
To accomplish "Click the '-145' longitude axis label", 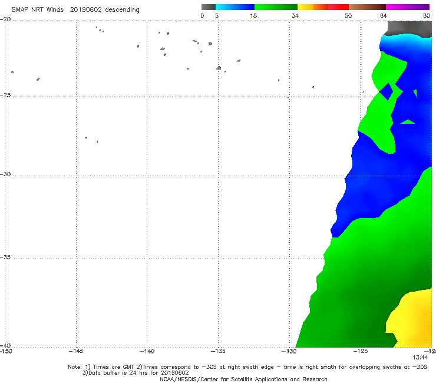I will pyautogui.click(x=76, y=351).
